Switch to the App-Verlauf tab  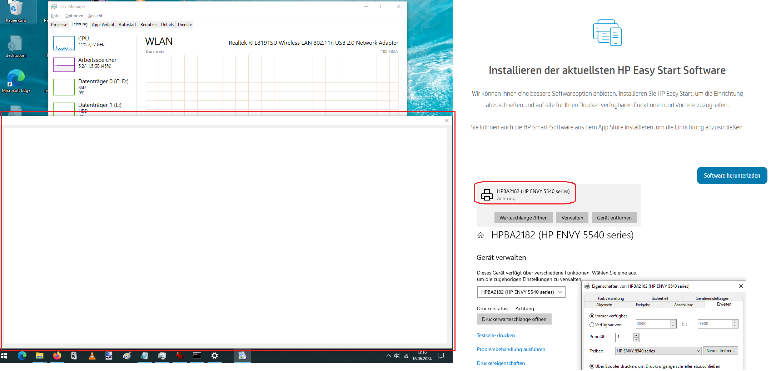pos(103,25)
